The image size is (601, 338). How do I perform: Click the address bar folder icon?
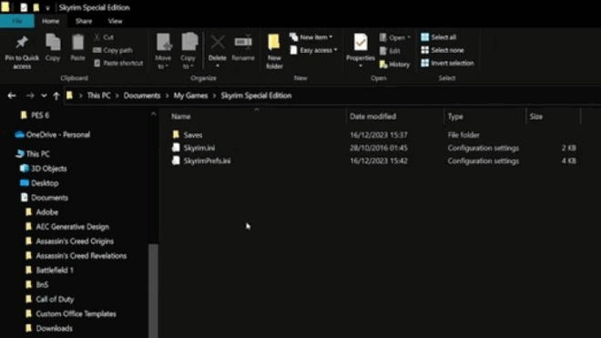pyautogui.click(x=69, y=96)
